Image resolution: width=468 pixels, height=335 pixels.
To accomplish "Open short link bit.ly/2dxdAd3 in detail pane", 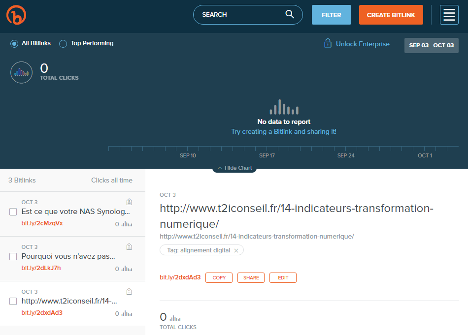I will coord(180,277).
